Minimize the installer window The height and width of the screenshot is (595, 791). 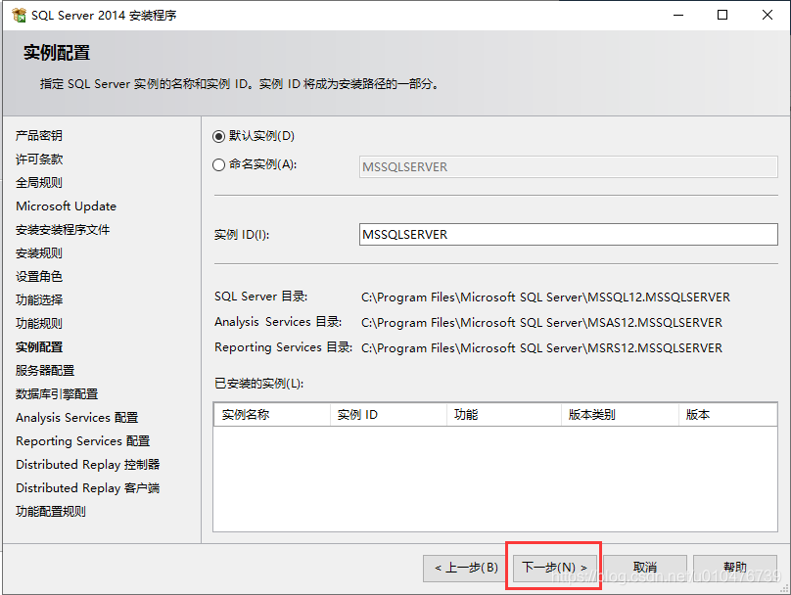[678, 15]
